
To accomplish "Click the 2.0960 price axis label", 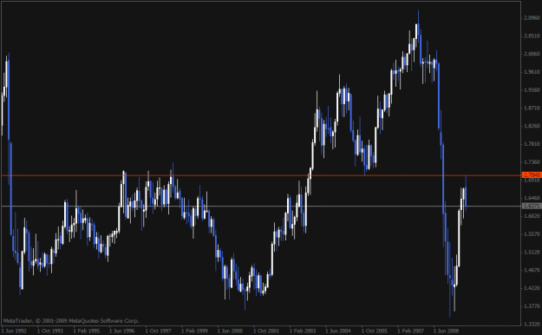I will click(x=532, y=17).
